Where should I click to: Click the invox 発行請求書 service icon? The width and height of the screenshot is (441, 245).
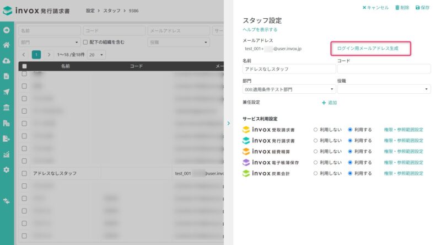click(x=246, y=141)
